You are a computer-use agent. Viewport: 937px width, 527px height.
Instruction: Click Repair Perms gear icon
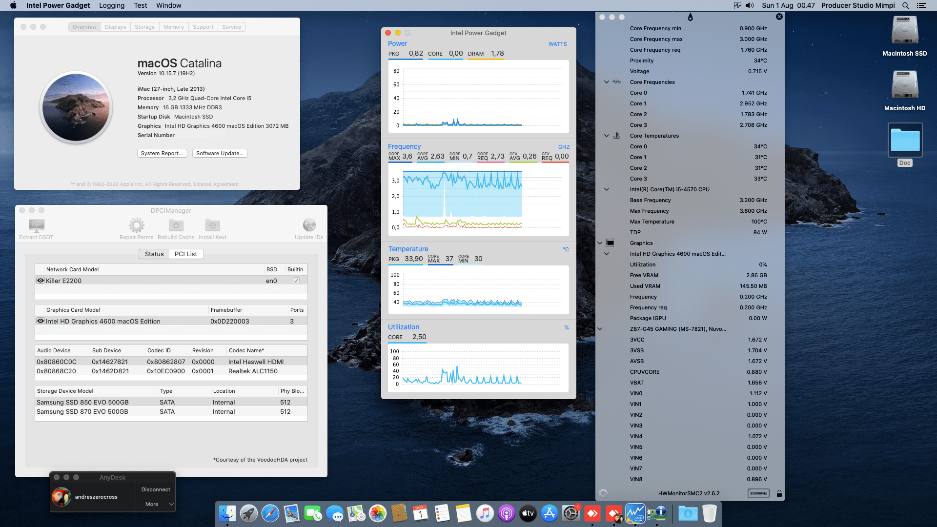[x=137, y=225]
